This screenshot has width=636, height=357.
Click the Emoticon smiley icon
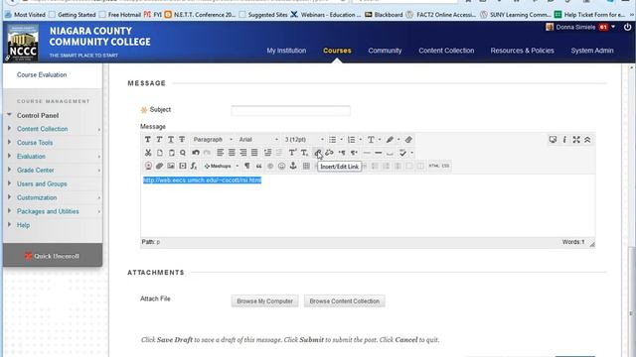pyautogui.click(x=281, y=166)
